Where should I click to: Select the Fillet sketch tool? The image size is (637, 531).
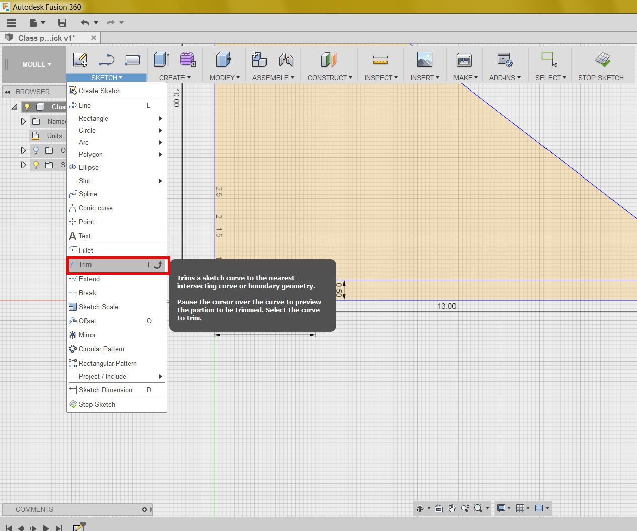coord(86,250)
